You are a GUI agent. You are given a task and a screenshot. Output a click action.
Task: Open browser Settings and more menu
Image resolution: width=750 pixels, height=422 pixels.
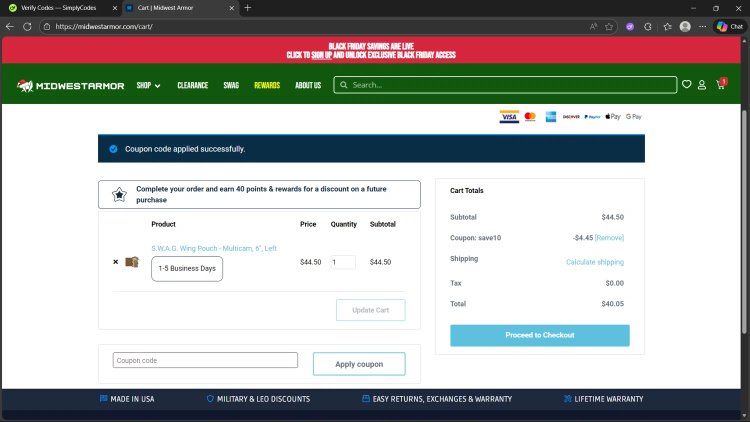702,26
